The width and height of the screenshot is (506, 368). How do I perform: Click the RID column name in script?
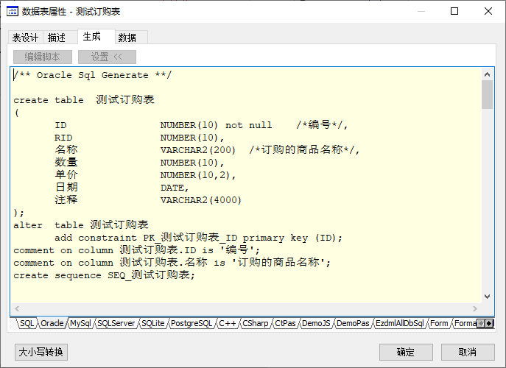63,138
